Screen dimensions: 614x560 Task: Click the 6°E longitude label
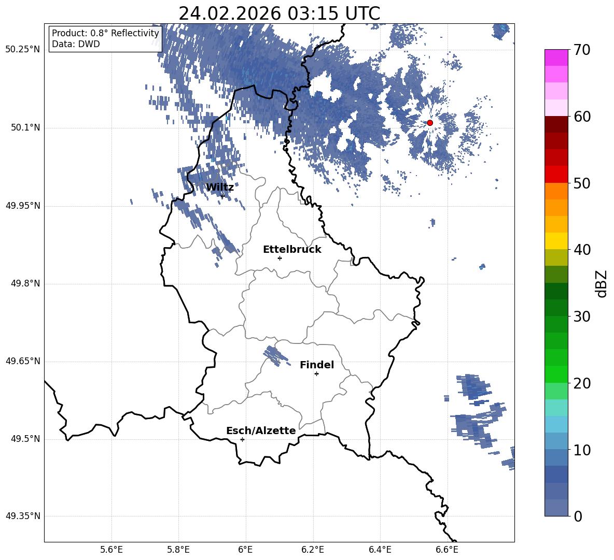tap(245, 550)
